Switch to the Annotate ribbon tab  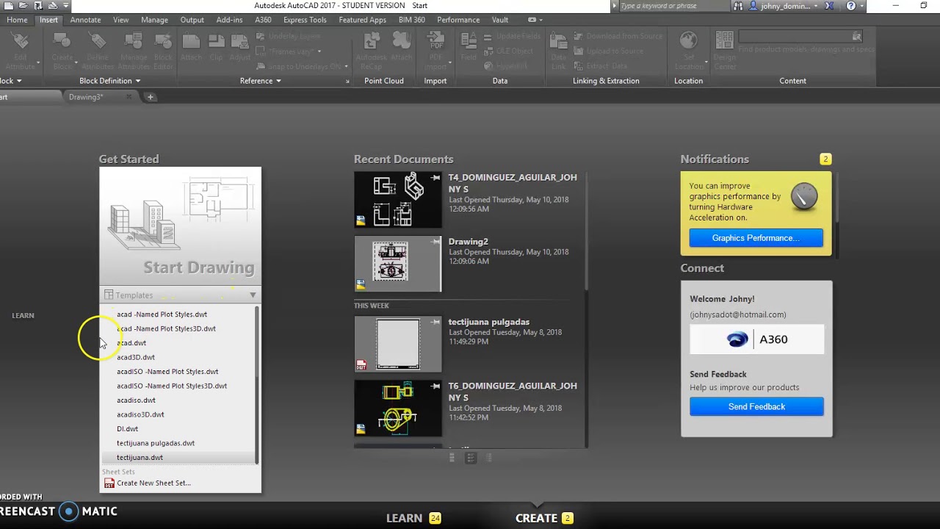click(x=85, y=20)
